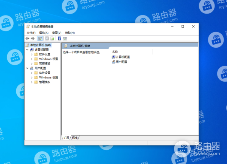227x164 pixels.
Task: Click the Forward arrow in the toolbar
Action: pos(33,39)
